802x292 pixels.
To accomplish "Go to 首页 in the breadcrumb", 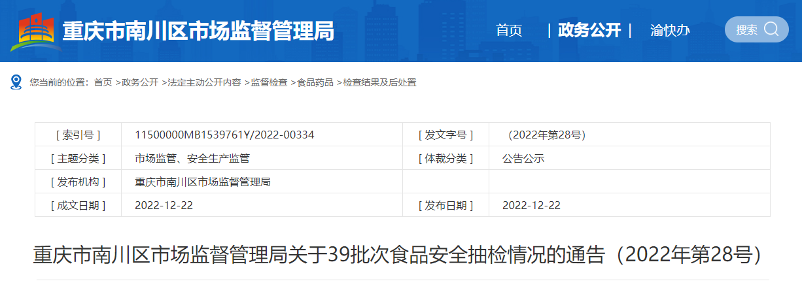I will [x=103, y=82].
